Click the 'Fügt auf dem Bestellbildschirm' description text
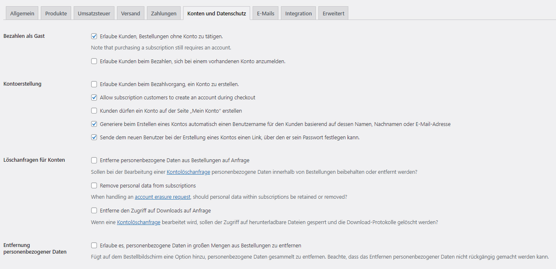The image size is (556, 269). 320,257
